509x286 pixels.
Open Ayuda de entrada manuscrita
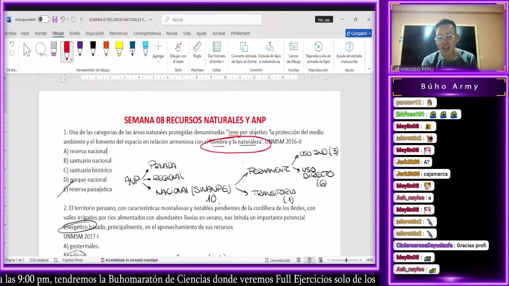[349, 53]
